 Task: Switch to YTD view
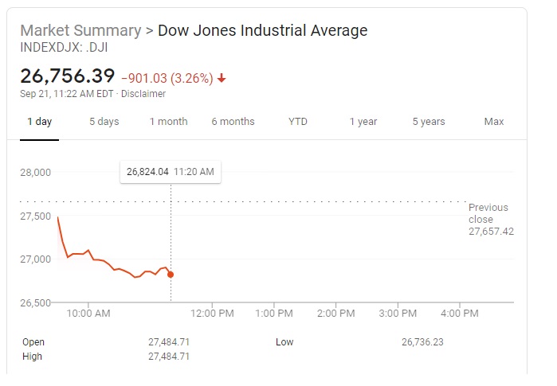click(x=298, y=122)
